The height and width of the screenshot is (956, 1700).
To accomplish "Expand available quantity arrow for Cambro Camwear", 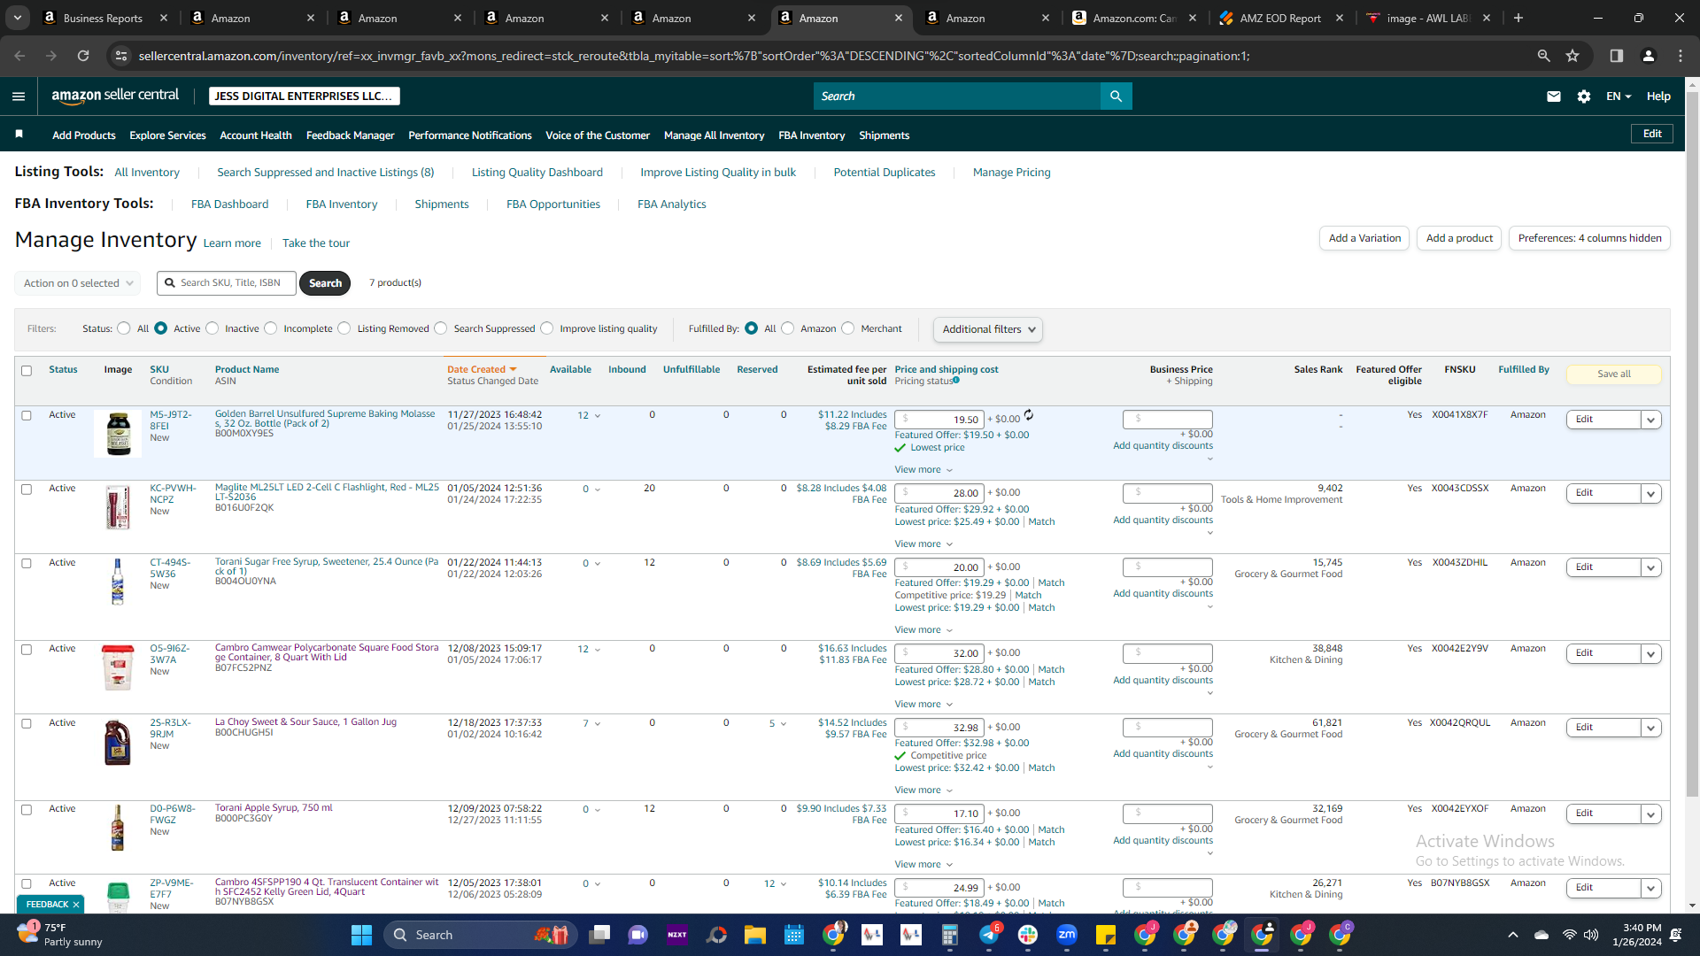I will point(598,650).
